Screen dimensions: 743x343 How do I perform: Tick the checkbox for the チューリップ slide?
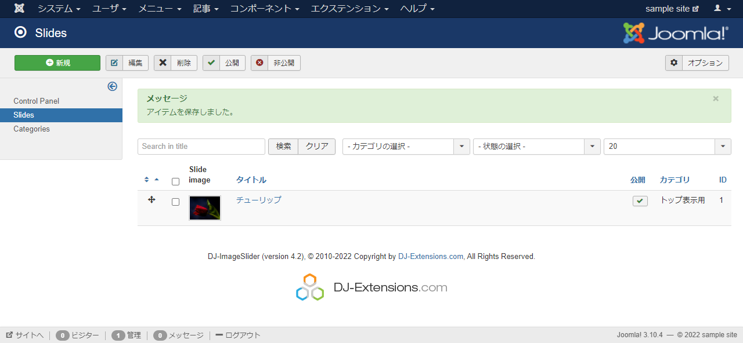(x=175, y=202)
